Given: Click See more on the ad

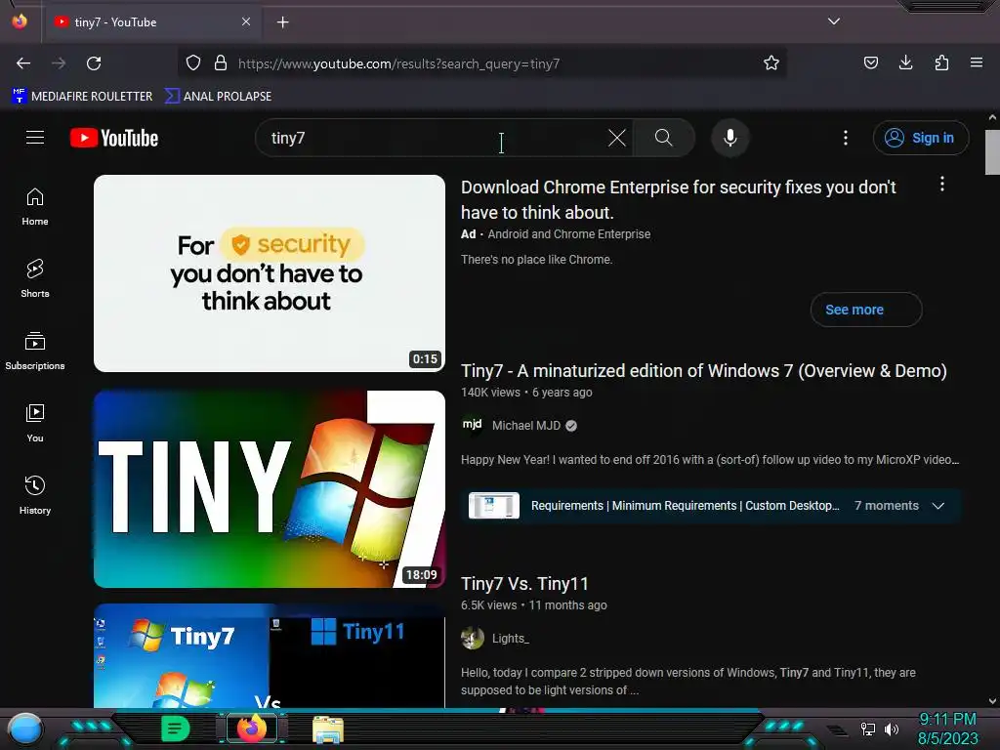Looking at the screenshot, I should [x=866, y=310].
